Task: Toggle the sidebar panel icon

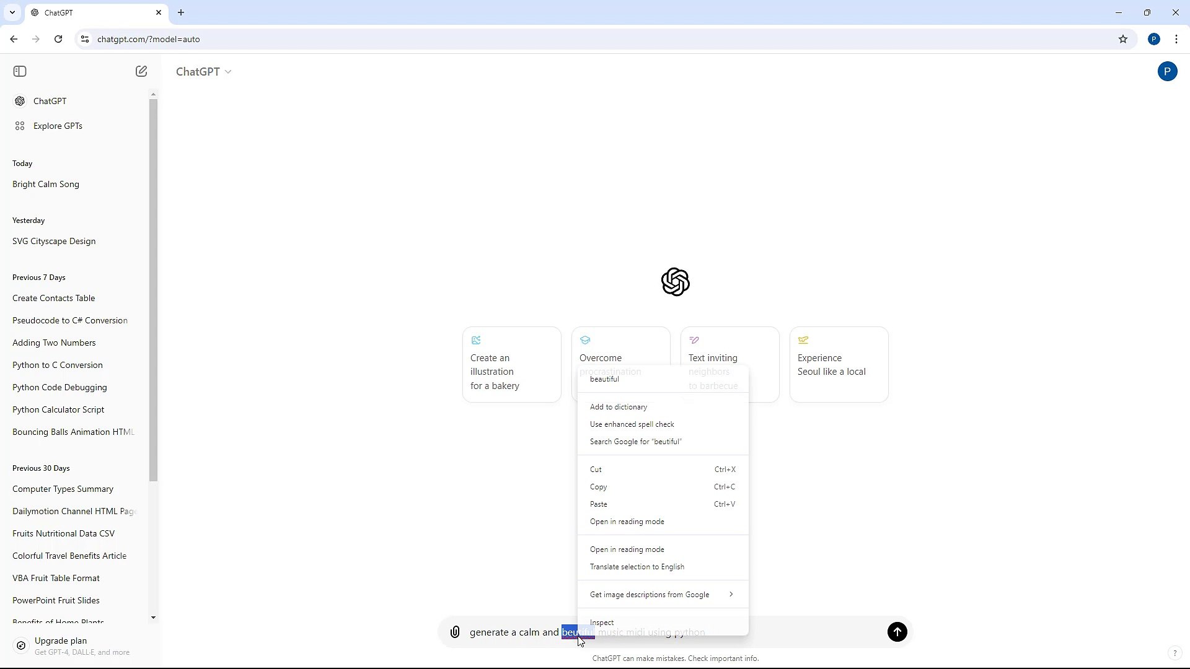Action: 20,71
